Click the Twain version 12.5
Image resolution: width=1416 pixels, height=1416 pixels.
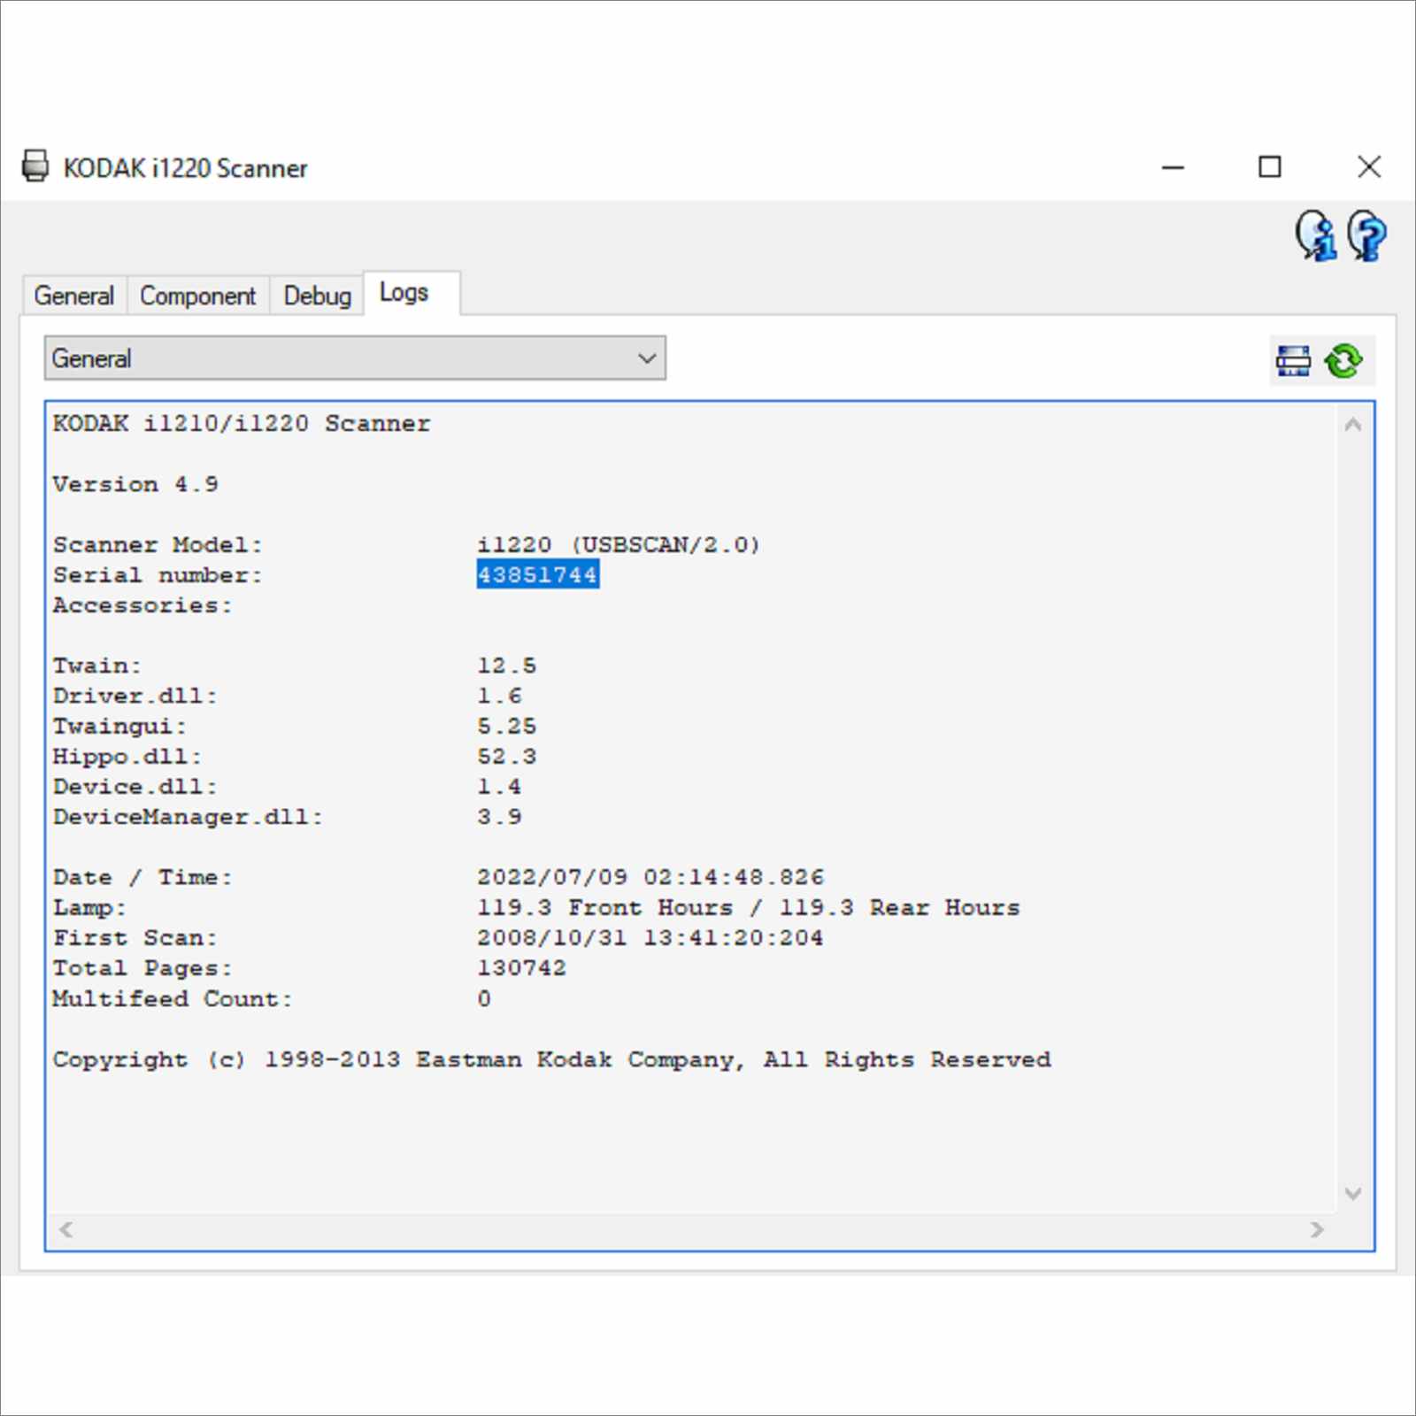click(506, 666)
